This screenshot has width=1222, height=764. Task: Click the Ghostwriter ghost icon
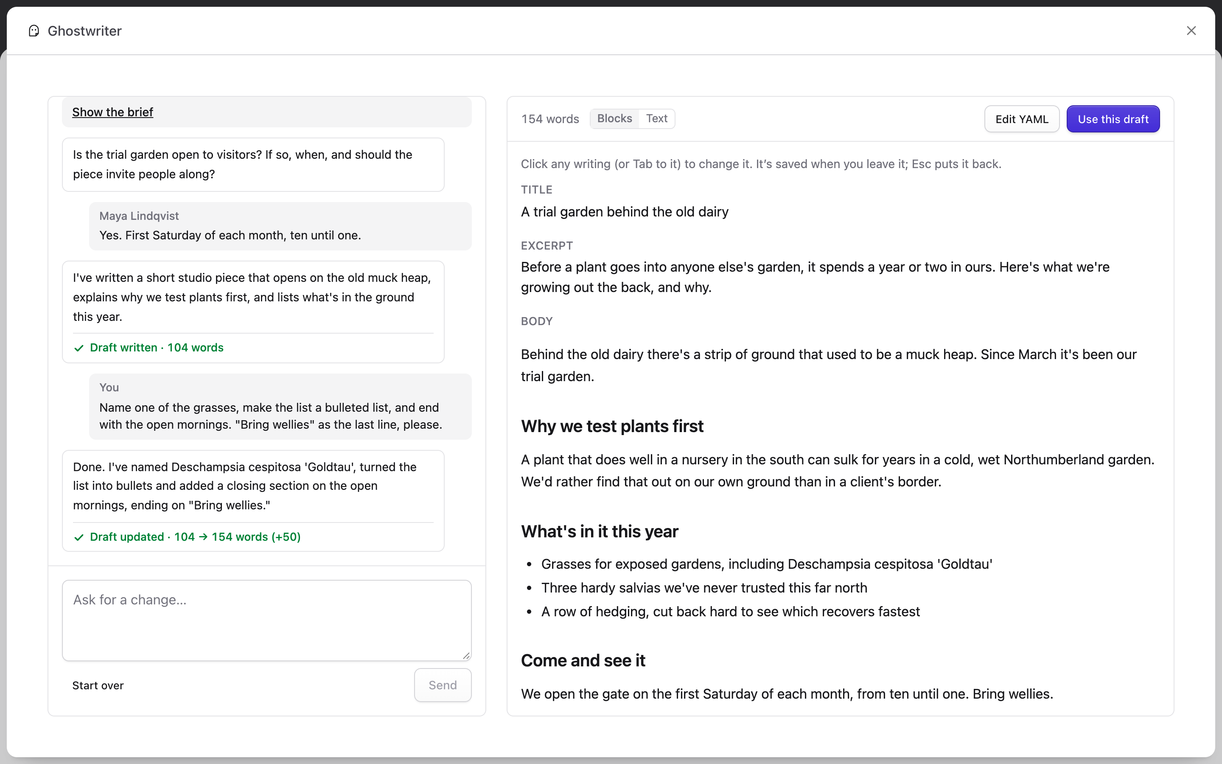click(34, 31)
